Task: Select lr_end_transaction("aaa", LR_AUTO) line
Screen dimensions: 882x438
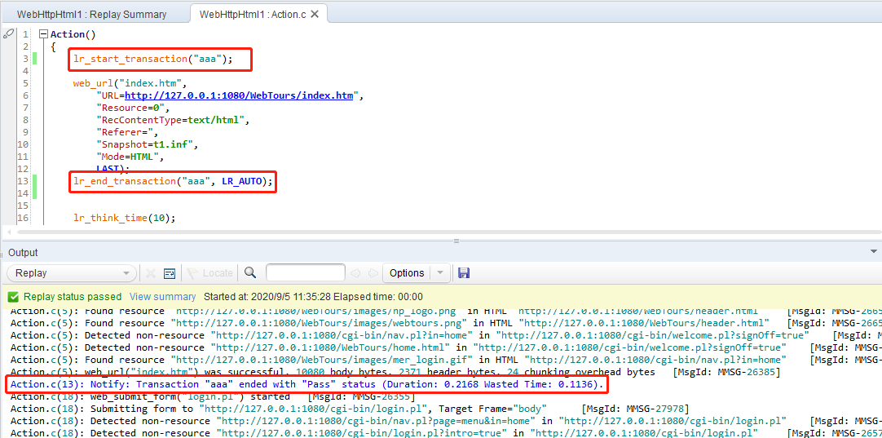Action: (173, 181)
